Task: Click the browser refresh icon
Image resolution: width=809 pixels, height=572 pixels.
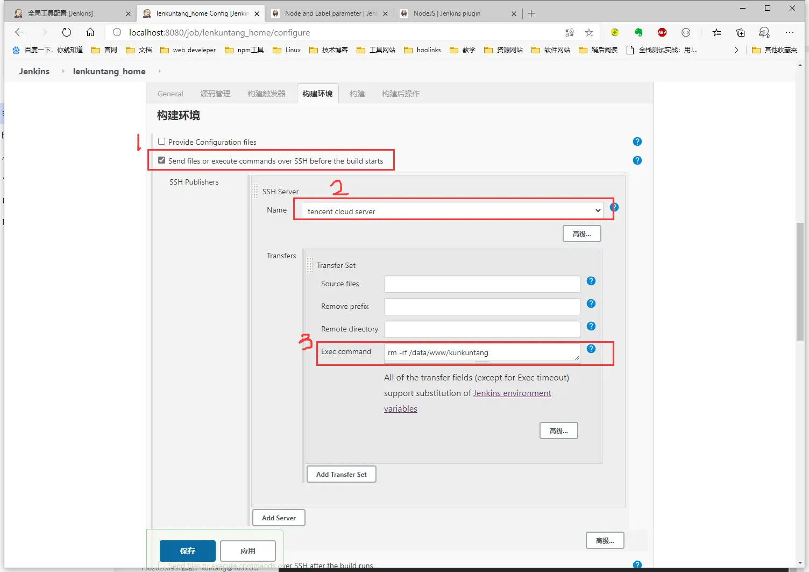Action: click(x=67, y=32)
